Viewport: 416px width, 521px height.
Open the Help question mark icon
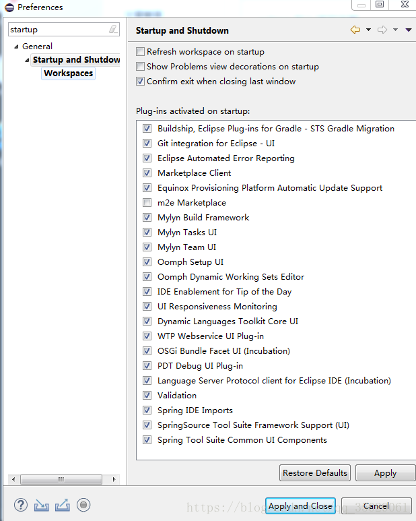pos(21,505)
